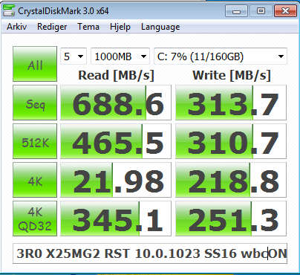Screen dimensions: 300x275
Task: Open the Arkiv menu
Action: [17, 27]
